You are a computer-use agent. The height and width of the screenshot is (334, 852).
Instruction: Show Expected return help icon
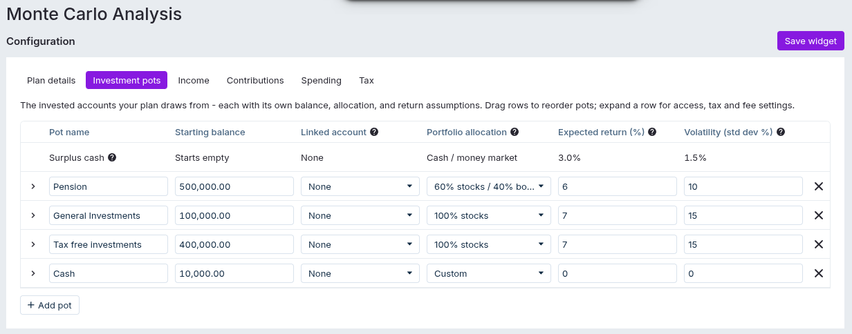point(652,132)
